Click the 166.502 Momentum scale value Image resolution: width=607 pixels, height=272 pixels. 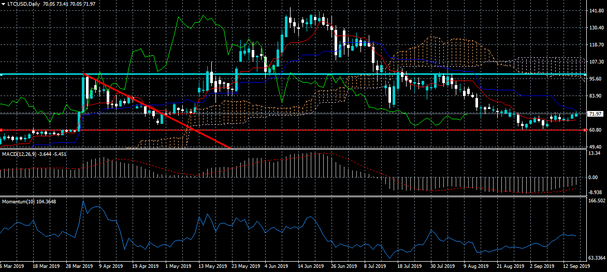(x=597, y=200)
